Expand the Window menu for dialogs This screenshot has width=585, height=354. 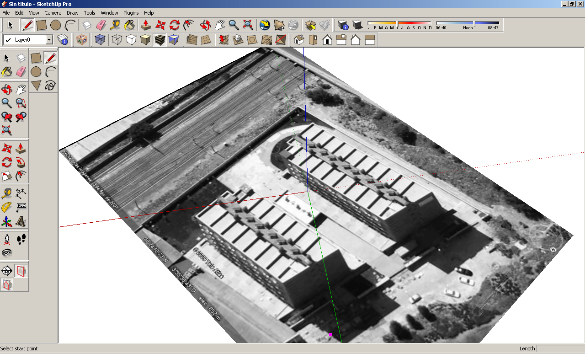(109, 13)
